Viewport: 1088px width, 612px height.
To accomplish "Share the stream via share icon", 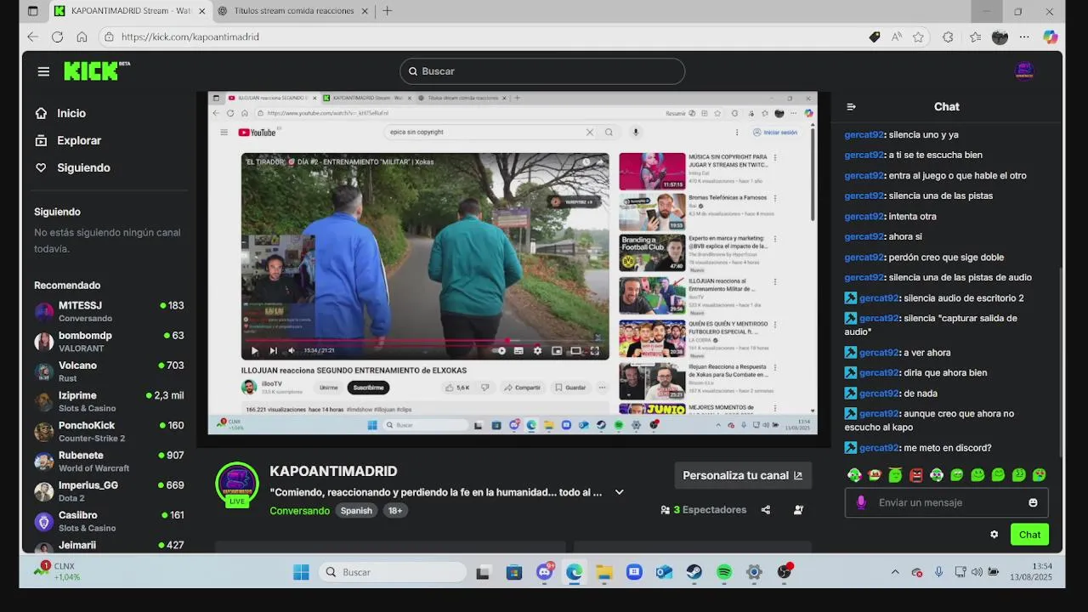I will tap(766, 510).
